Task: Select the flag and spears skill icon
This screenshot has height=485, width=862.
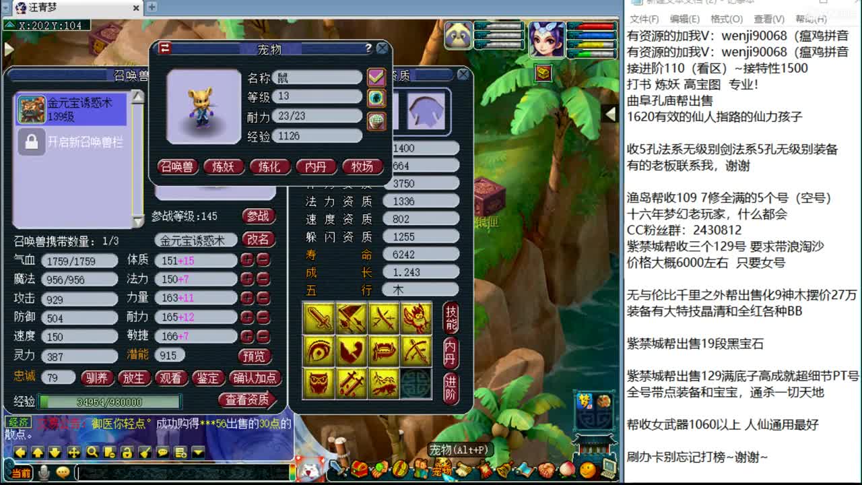Action: pos(352,318)
